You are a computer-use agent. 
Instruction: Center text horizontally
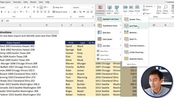(x=38, y=12)
